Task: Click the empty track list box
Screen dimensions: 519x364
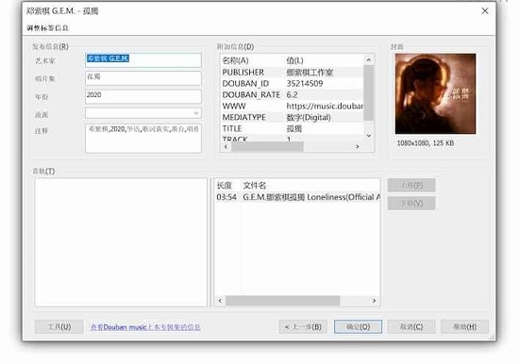Action: click(x=121, y=242)
